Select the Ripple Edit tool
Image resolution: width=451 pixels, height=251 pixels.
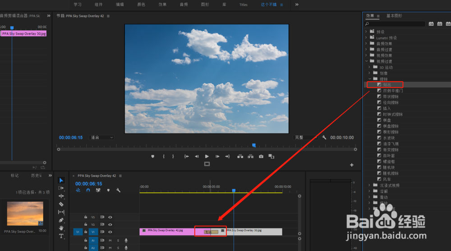(61, 196)
